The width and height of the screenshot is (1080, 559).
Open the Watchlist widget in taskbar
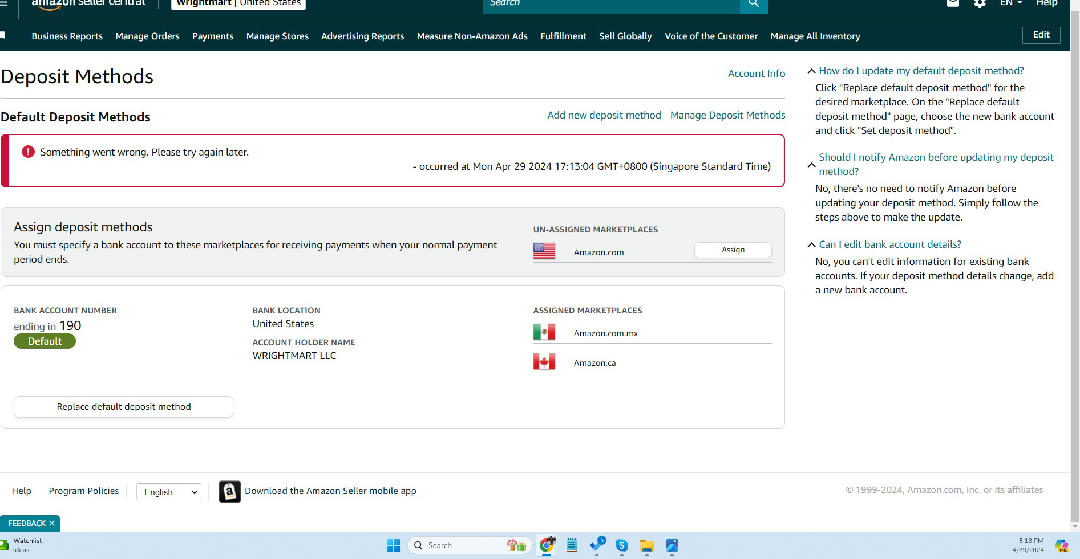(x=21, y=545)
